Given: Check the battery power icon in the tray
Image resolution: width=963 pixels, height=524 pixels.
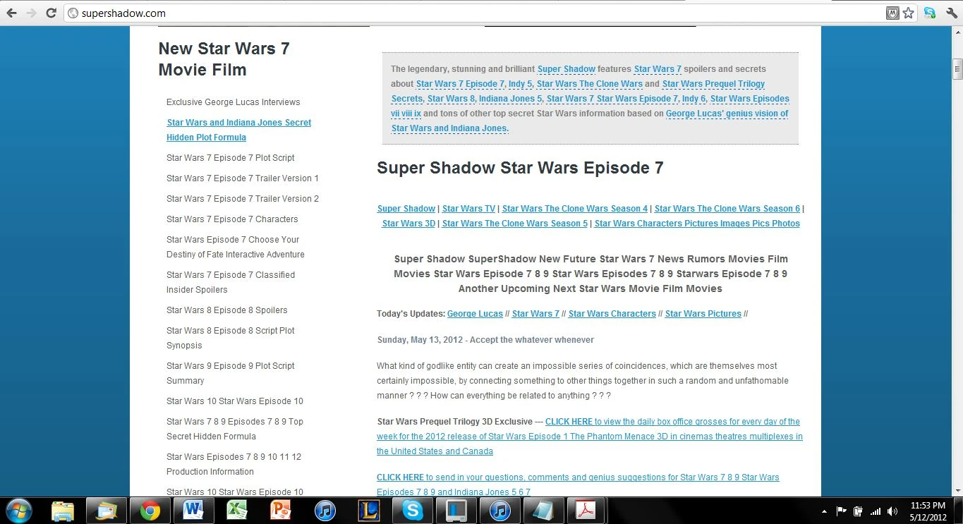Looking at the screenshot, I should pyautogui.click(x=858, y=511).
